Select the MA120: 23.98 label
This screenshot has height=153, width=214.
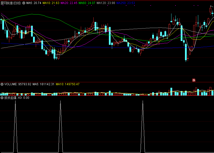(x=106, y=3)
